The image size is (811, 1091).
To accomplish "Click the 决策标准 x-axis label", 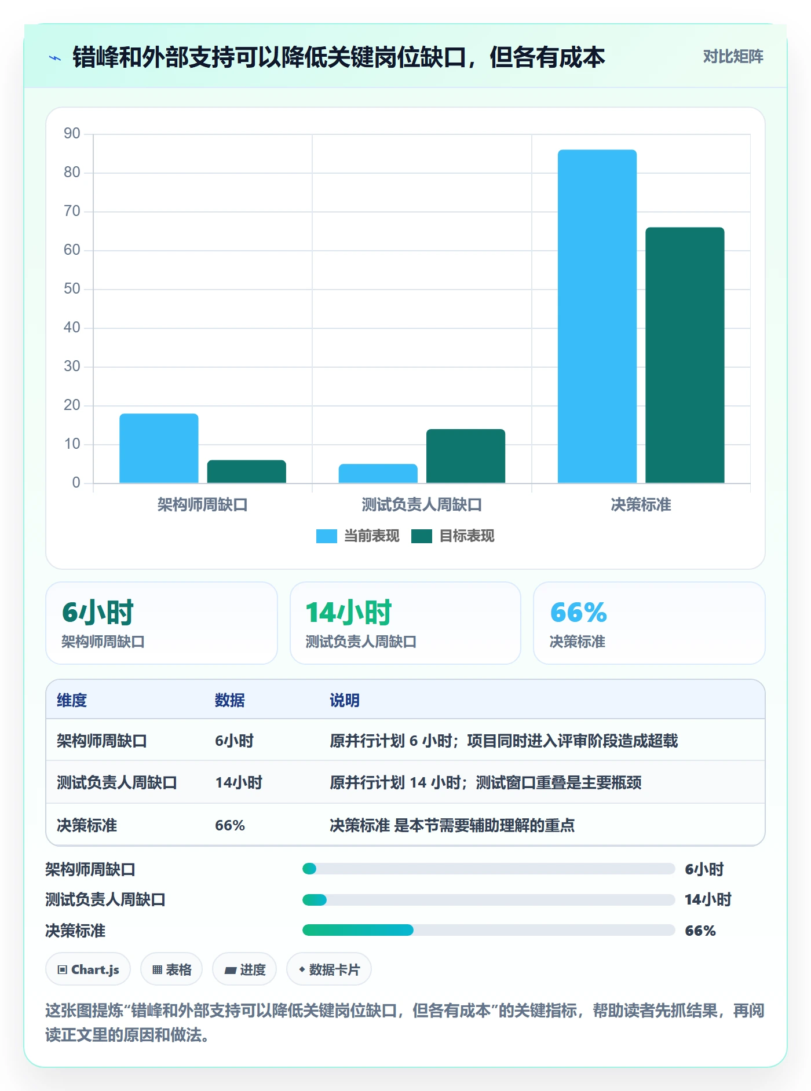I will (x=641, y=505).
